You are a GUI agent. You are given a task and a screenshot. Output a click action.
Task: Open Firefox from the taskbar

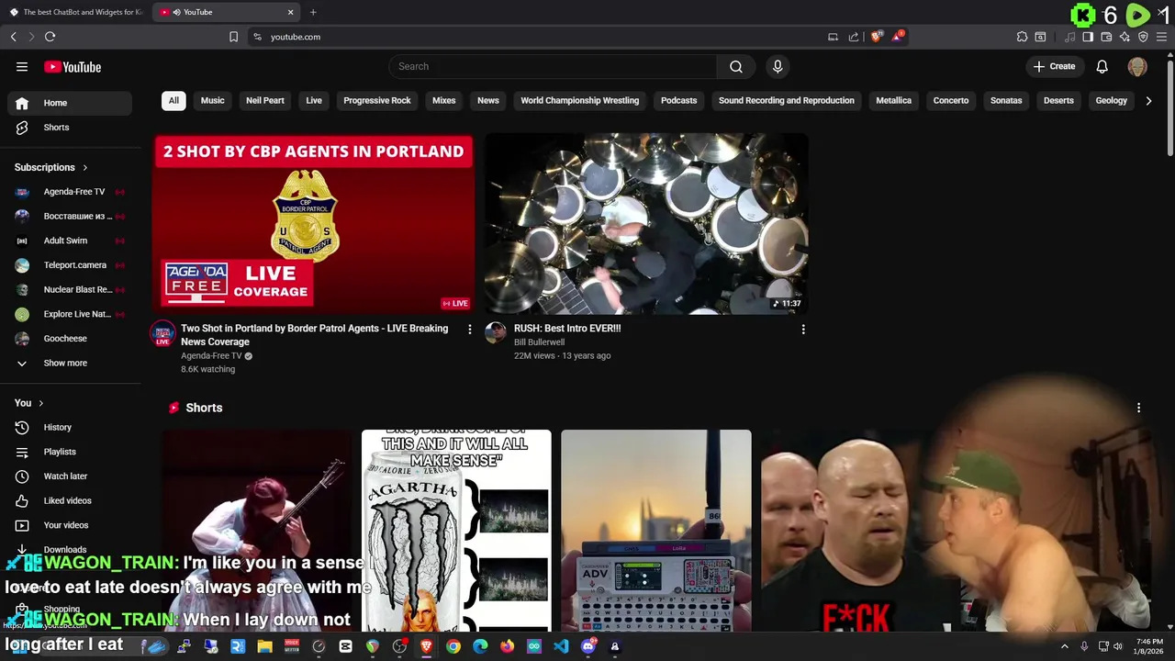pyautogui.click(x=508, y=646)
